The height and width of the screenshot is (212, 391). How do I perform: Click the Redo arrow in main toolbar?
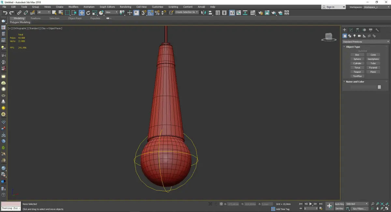tap(11, 13)
